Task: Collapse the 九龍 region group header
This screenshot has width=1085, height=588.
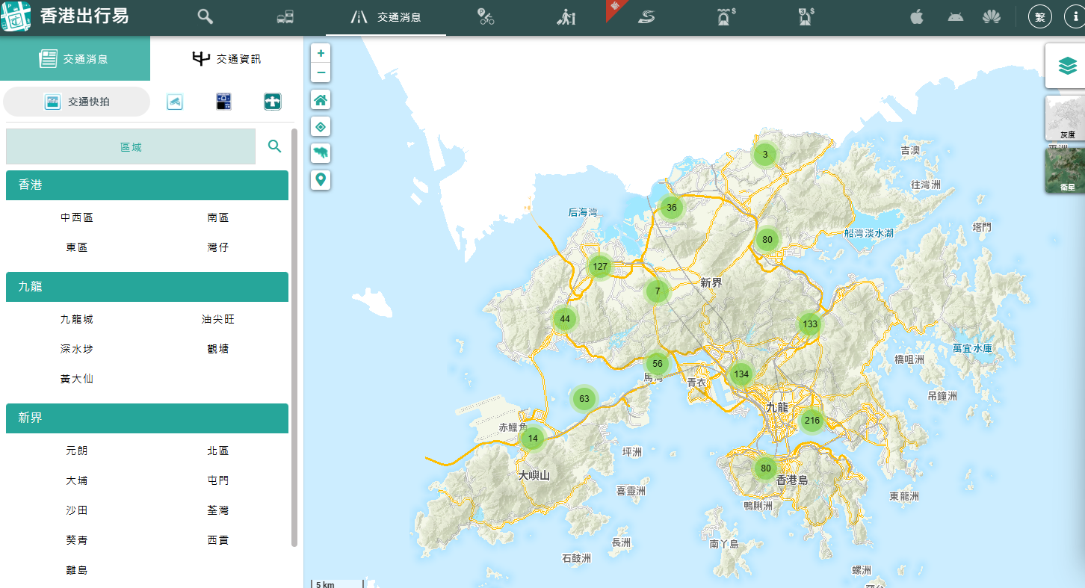Action: [147, 287]
